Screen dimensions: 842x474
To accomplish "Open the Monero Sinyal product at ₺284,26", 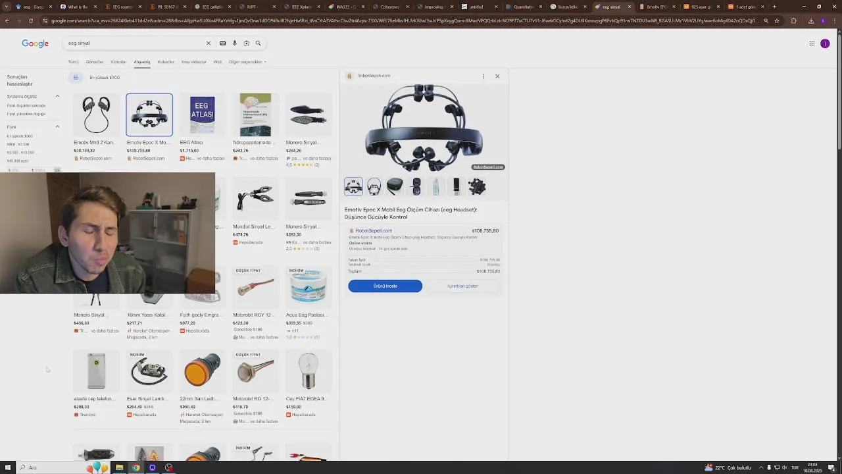I will pyautogui.click(x=308, y=129).
